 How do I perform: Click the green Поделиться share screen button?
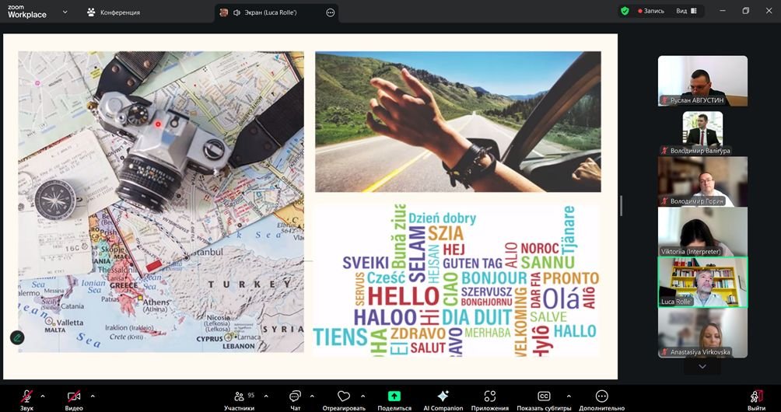pos(394,396)
